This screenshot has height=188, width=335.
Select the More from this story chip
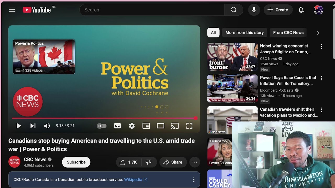click(x=244, y=33)
